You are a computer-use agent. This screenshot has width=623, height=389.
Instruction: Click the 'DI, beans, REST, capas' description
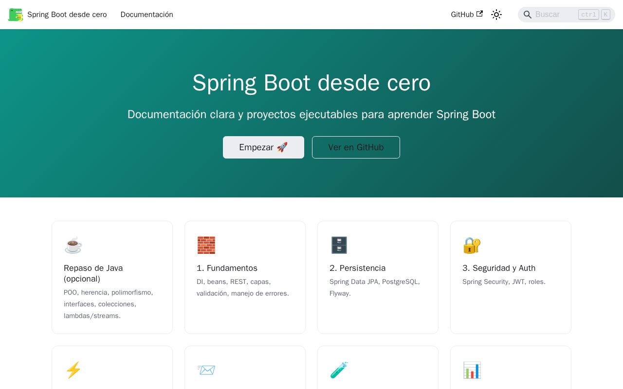pyautogui.click(x=243, y=287)
